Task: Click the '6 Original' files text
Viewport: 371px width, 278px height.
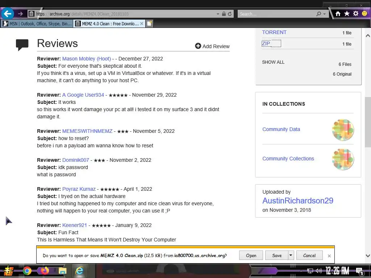Action: (x=342, y=74)
